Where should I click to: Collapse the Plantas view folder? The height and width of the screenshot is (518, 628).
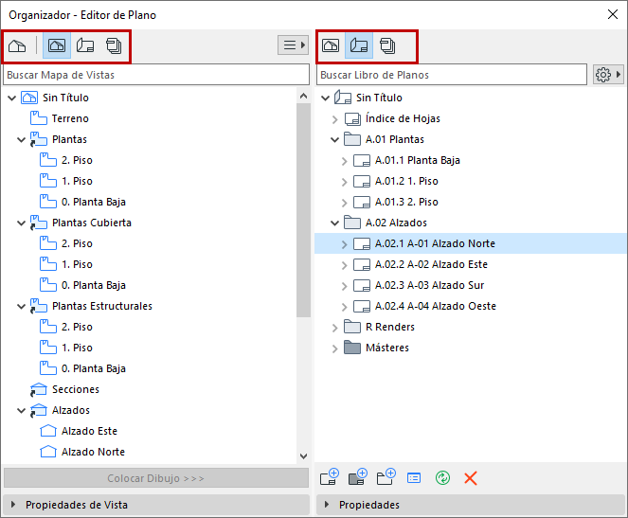(x=21, y=140)
